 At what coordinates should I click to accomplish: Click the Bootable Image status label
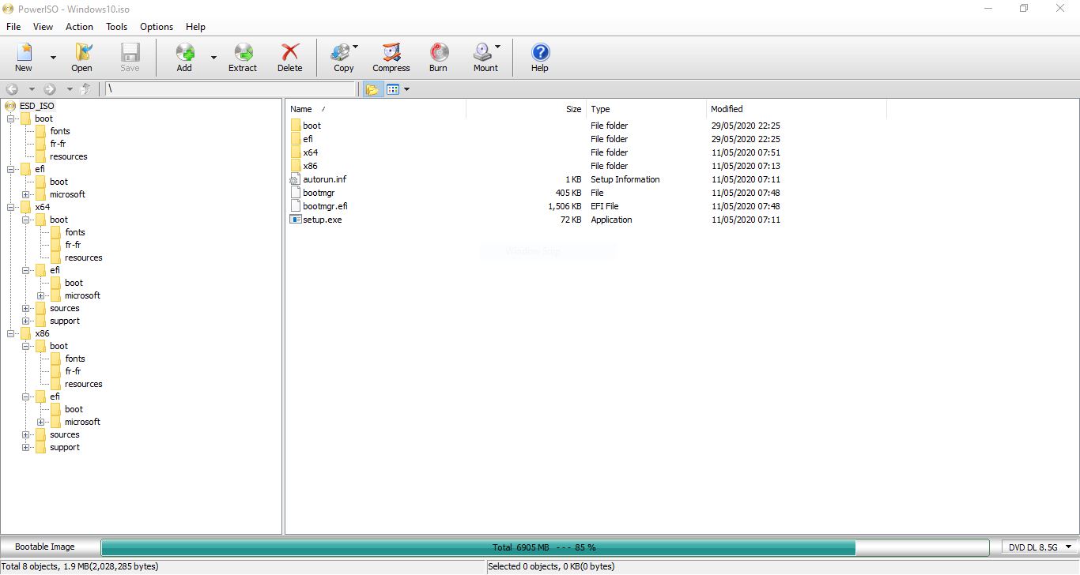point(45,547)
